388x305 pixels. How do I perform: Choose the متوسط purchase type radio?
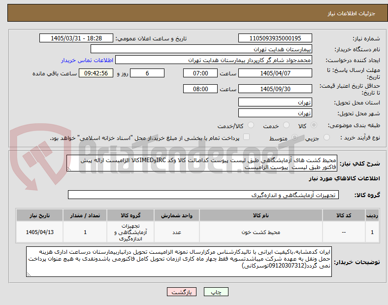(294, 137)
